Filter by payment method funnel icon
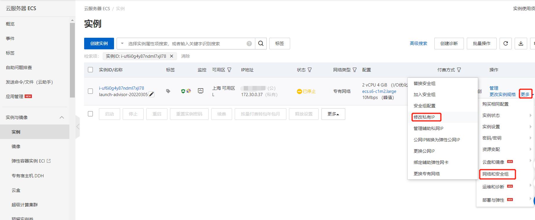Viewport: 535px width, 220px height. click(x=459, y=70)
